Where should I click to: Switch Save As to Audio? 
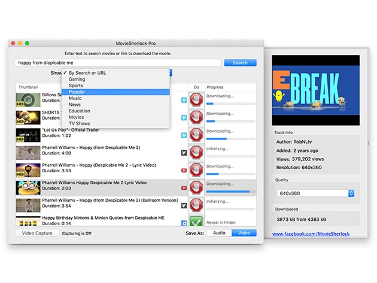point(219,233)
